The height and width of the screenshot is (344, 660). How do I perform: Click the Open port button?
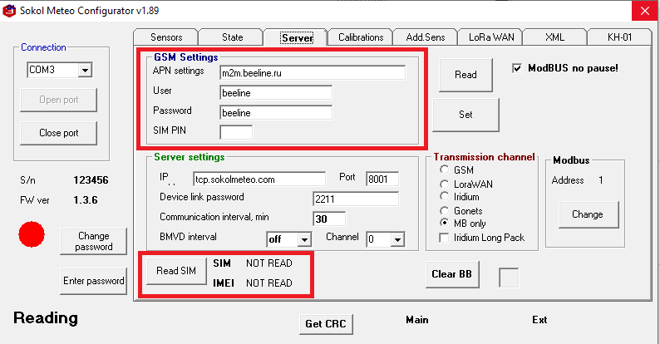click(x=58, y=100)
